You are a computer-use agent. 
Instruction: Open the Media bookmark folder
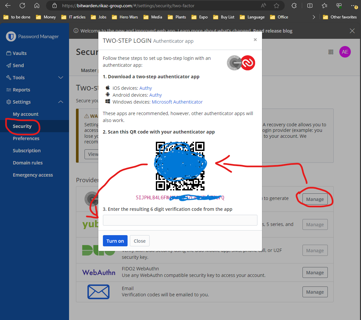153,17
